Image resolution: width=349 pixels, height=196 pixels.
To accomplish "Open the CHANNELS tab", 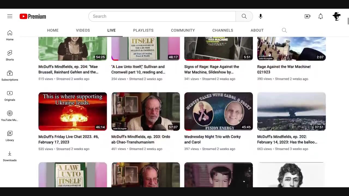I will coord(223,30).
